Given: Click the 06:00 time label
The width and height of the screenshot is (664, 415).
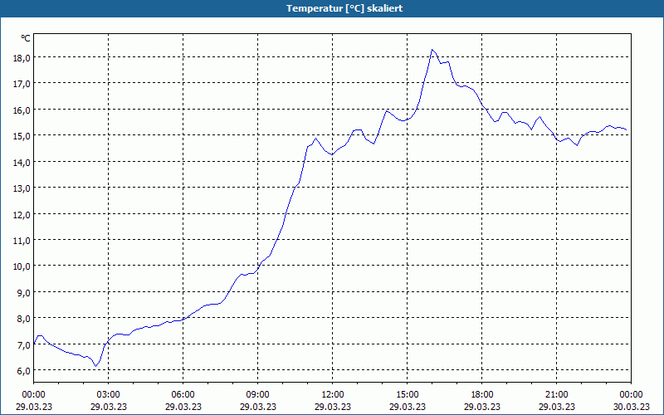Looking at the screenshot, I should (x=183, y=395).
